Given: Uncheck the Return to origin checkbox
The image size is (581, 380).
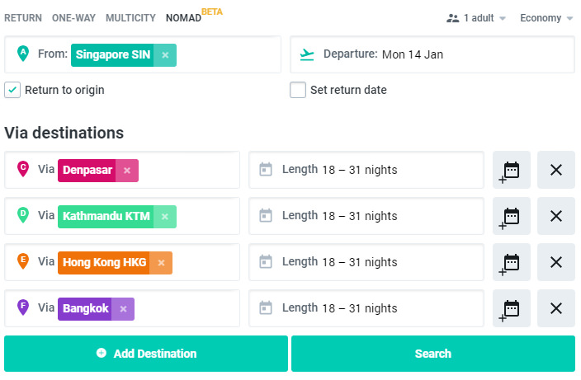Looking at the screenshot, I should pyautogui.click(x=12, y=90).
